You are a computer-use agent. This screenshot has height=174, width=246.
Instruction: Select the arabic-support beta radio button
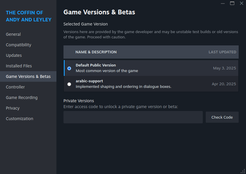(69, 84)
